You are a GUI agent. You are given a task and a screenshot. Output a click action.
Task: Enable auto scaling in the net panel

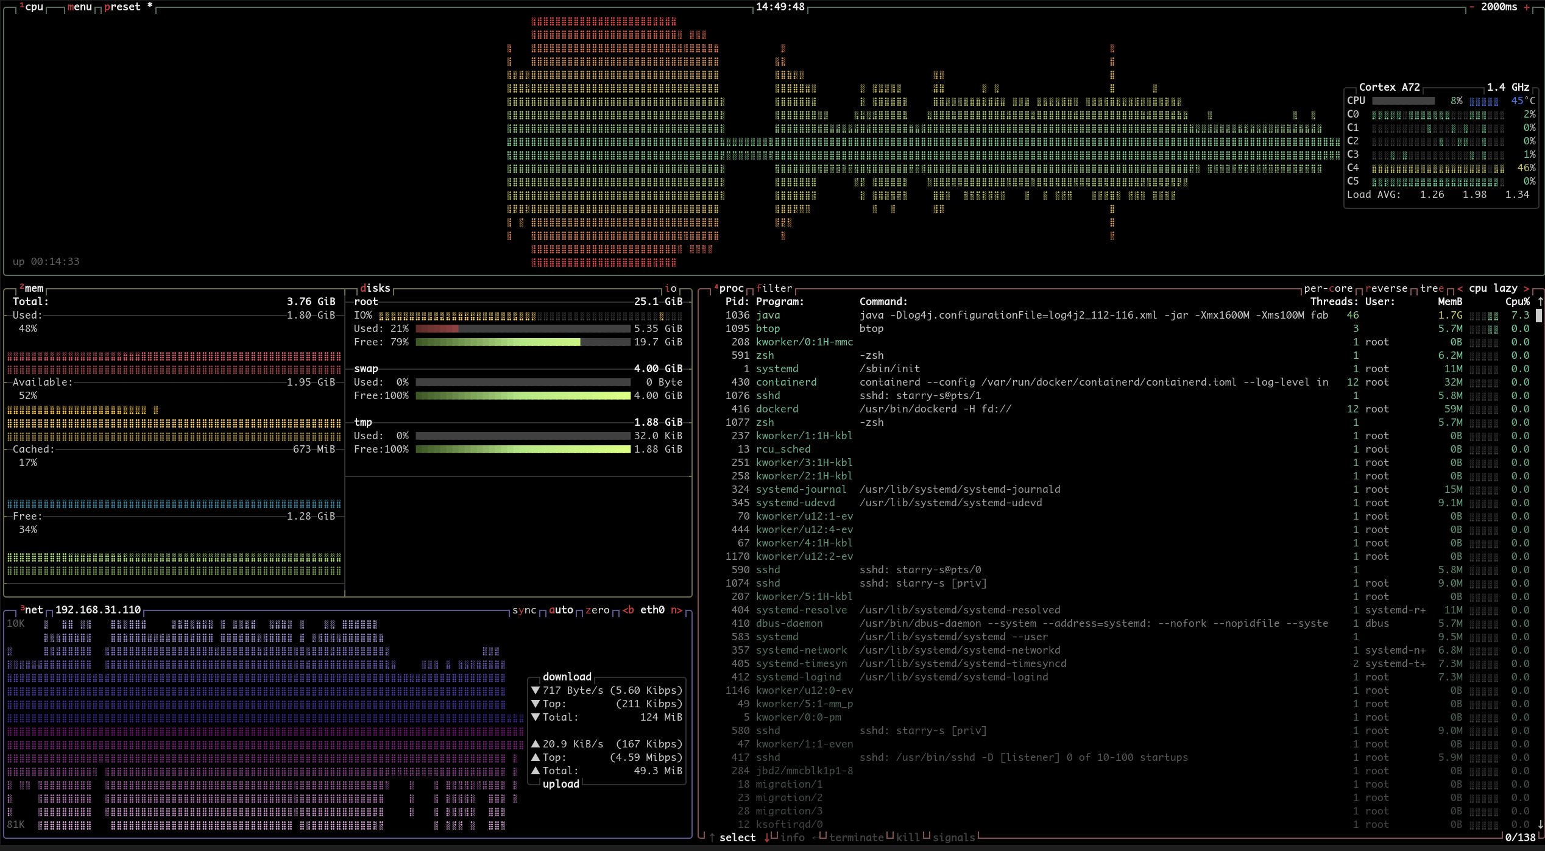click(x=560, y=610)
